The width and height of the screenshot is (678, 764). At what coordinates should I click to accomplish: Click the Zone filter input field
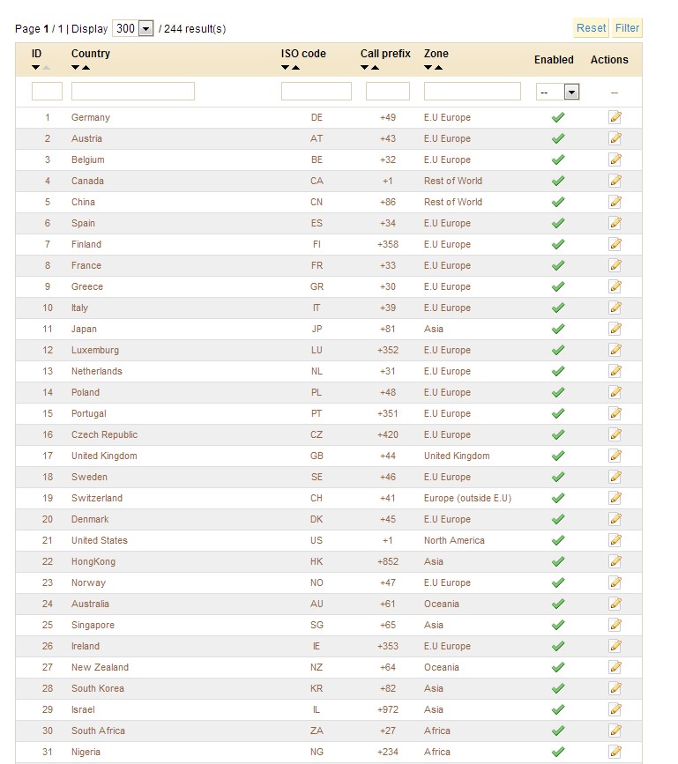pyautogui.click(x=472, y=92)
